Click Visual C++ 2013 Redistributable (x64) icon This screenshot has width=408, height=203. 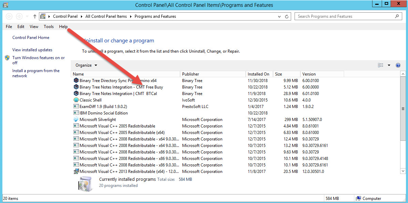[76, 172]
